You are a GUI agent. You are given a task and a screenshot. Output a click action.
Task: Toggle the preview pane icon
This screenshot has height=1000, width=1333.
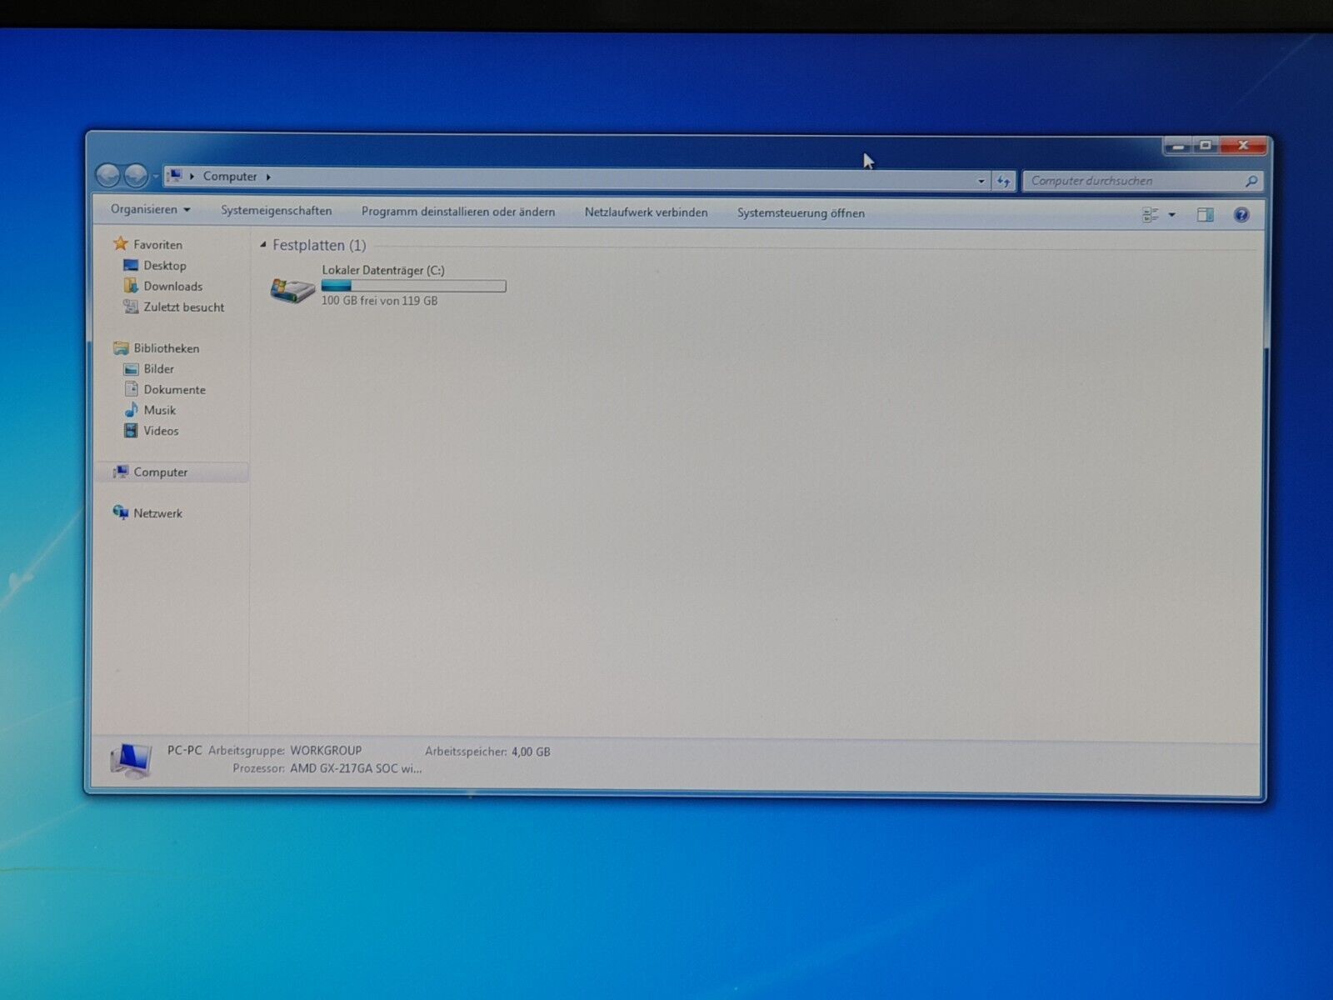pyautogui.click(x=1205, y=215)
